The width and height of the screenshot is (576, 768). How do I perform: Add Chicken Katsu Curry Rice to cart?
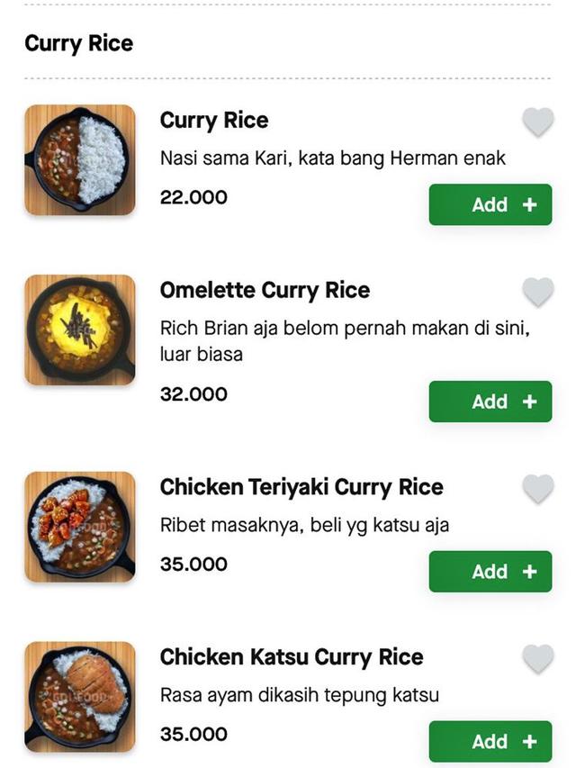coord(490,741)
